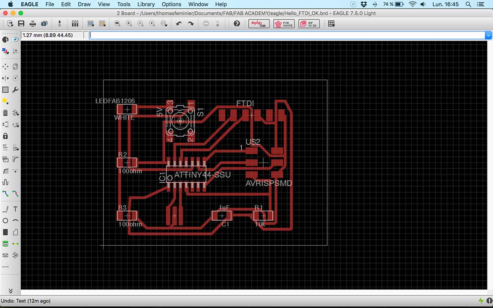Select the Hole tool

click(x=5, y=255)
